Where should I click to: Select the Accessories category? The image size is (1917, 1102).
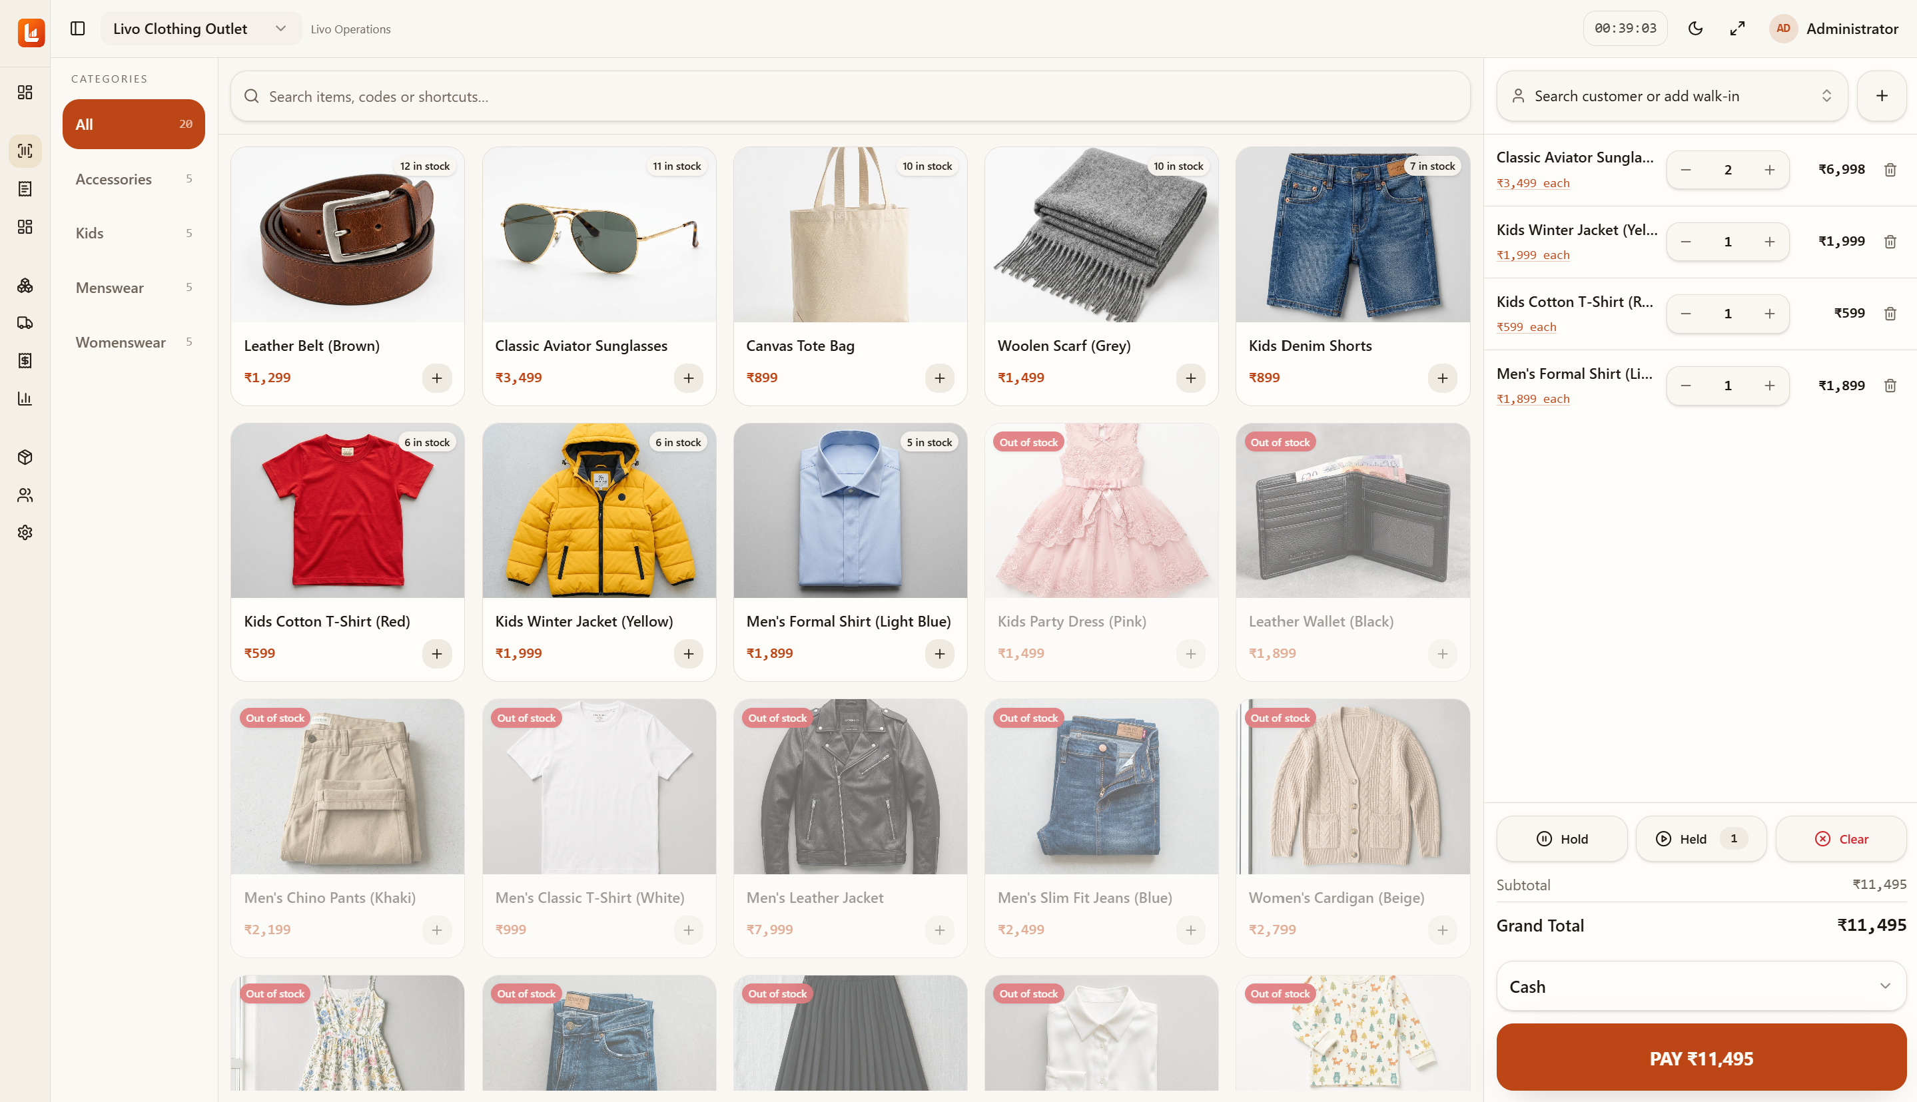point(133,178)
